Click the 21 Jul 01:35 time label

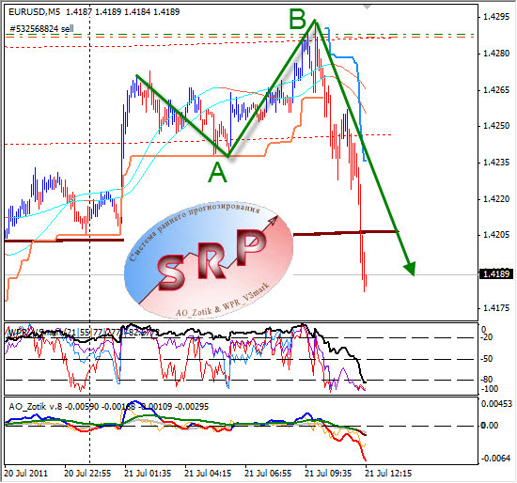click(148, 474)
